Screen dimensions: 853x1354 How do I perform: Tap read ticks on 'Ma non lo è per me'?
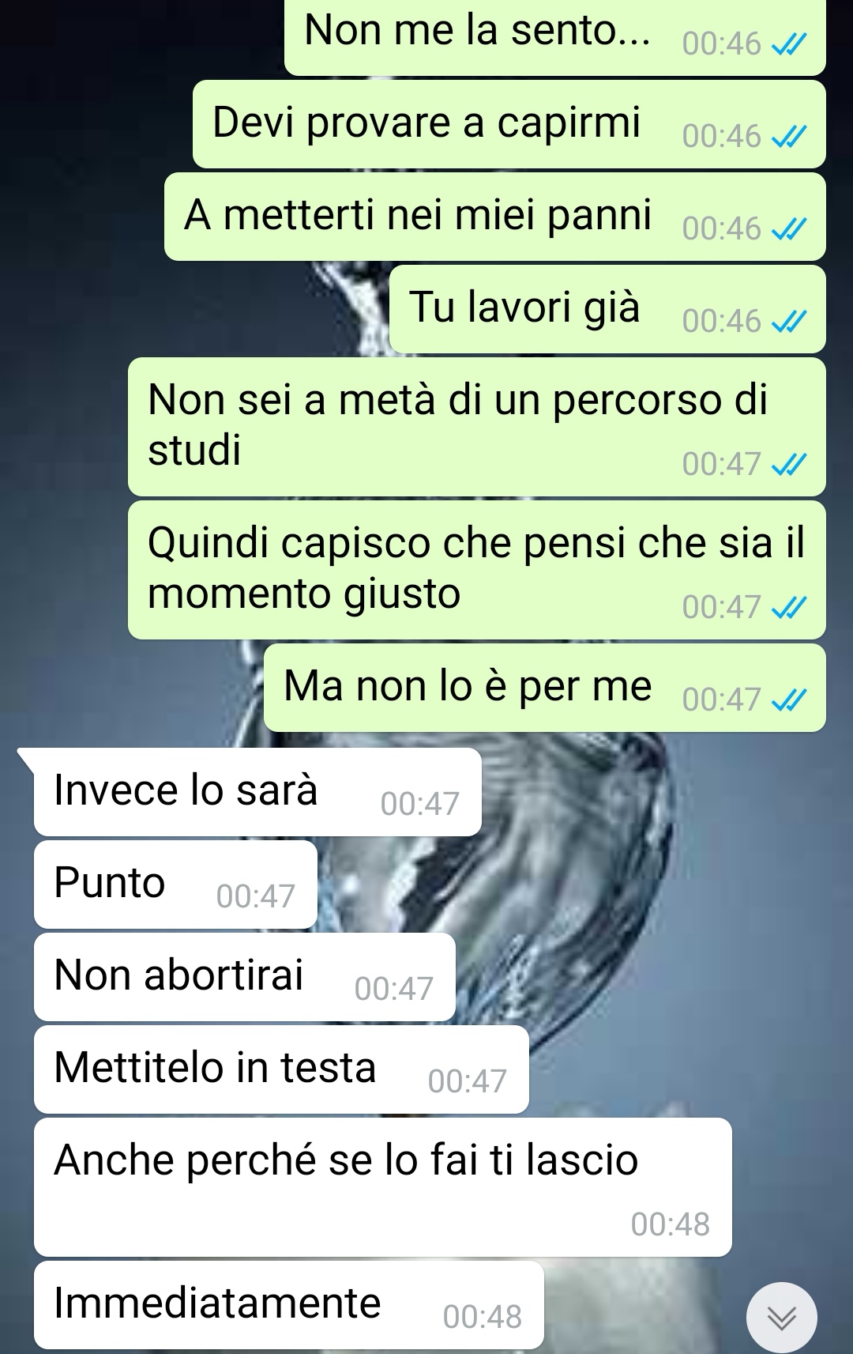tap(788, 700)
